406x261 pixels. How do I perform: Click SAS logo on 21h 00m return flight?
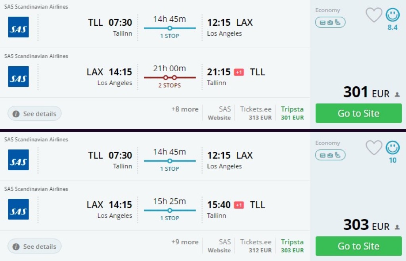(x=18, y=76)
